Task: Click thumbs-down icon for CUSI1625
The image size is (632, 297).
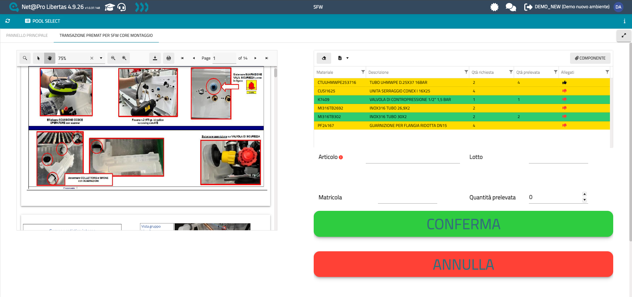Action: click(564, 91)
